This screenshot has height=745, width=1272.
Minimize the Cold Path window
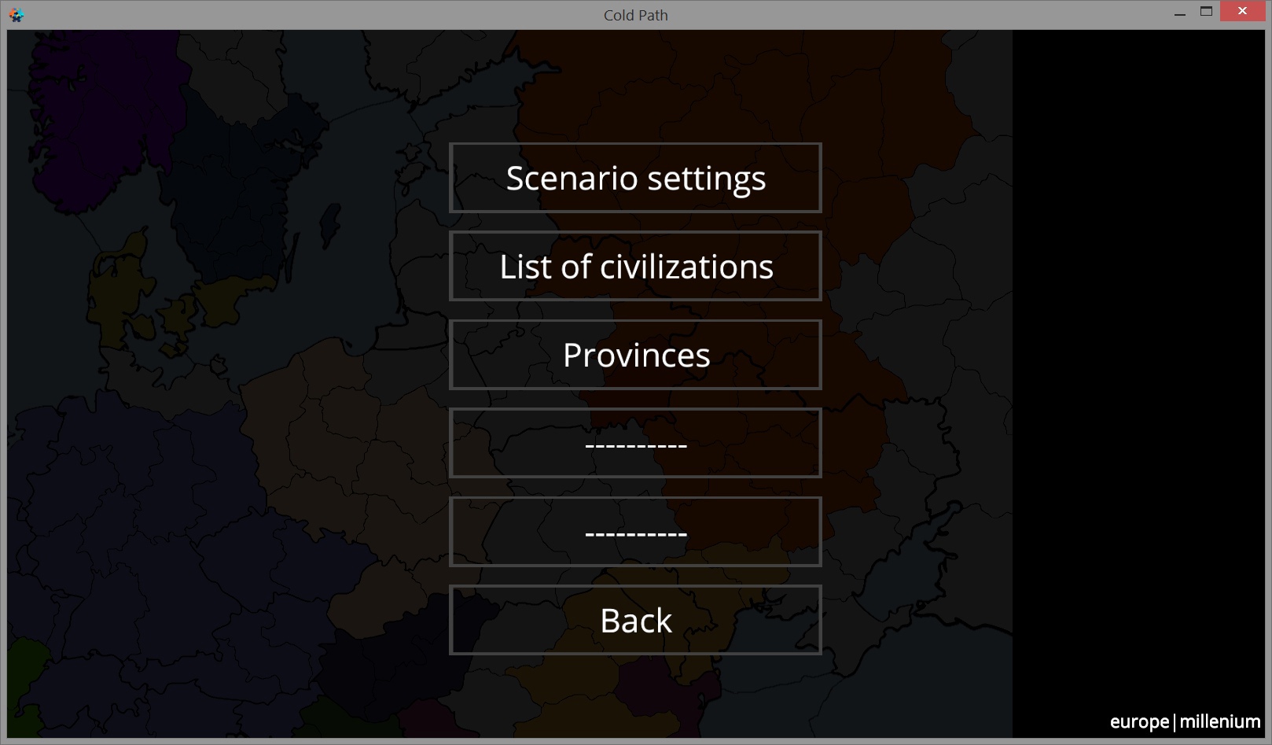pyautogui.click(x=1179, y=13)
